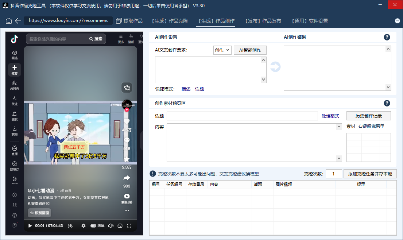Open 放映厅 in the sidebar
Image resolution: width=403 pixels, height=240 pixels.
tap(14, 165)
